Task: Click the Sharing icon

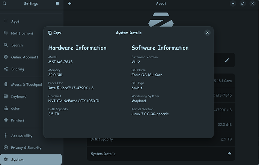Action: pyautogui.click(x=6, y=69)
